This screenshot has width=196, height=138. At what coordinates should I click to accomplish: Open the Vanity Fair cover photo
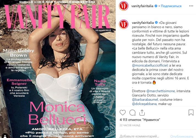(58, 69)
